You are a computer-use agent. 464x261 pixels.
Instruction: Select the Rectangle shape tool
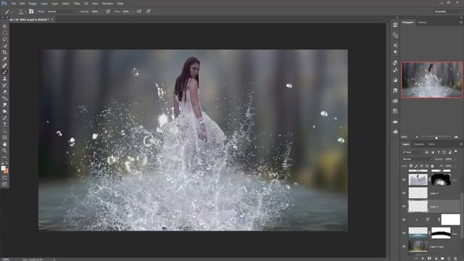click(x=4, y=137)
